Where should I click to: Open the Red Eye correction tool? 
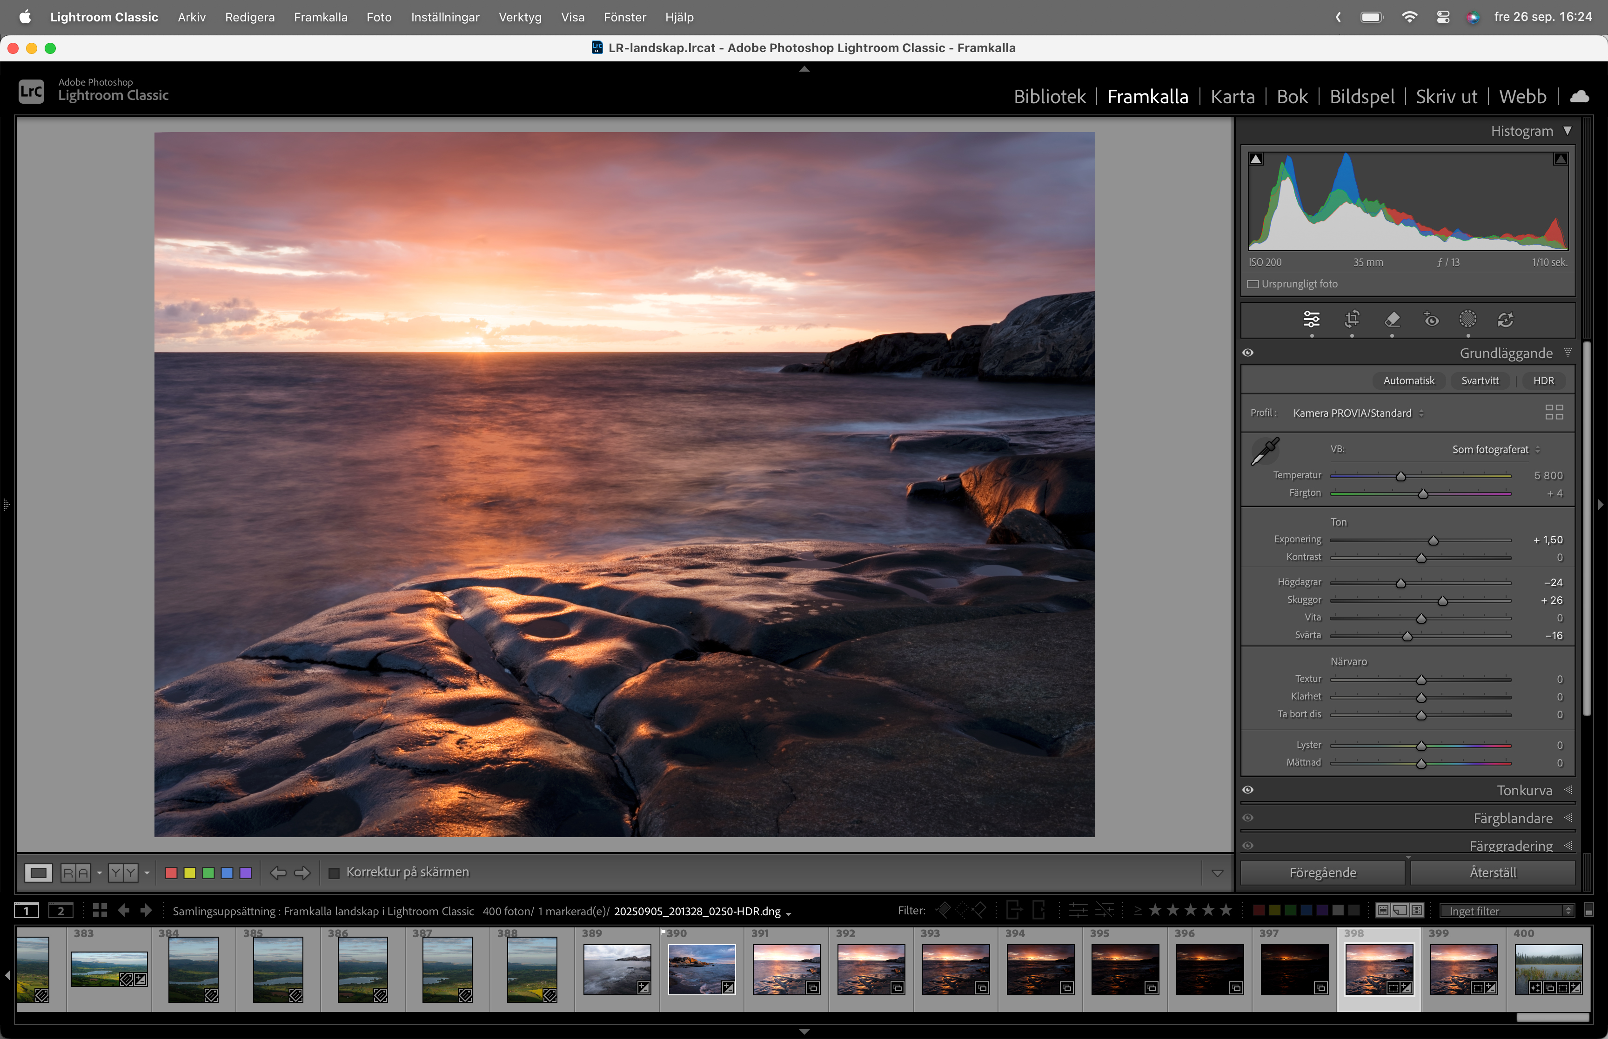1431,319
